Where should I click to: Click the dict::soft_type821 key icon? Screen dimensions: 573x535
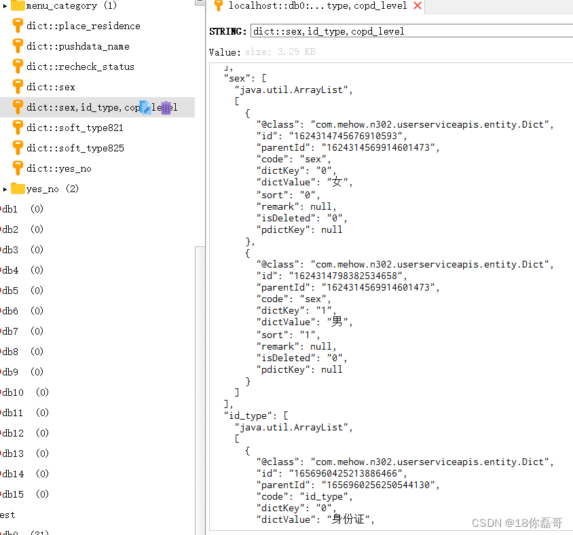(x=18, y=128)
